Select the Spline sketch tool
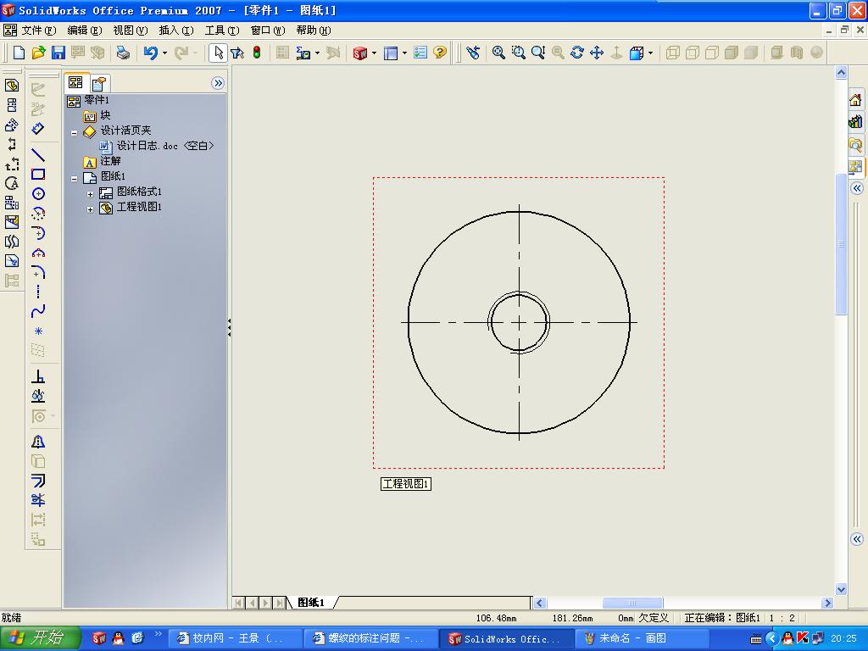 [37, 311]
